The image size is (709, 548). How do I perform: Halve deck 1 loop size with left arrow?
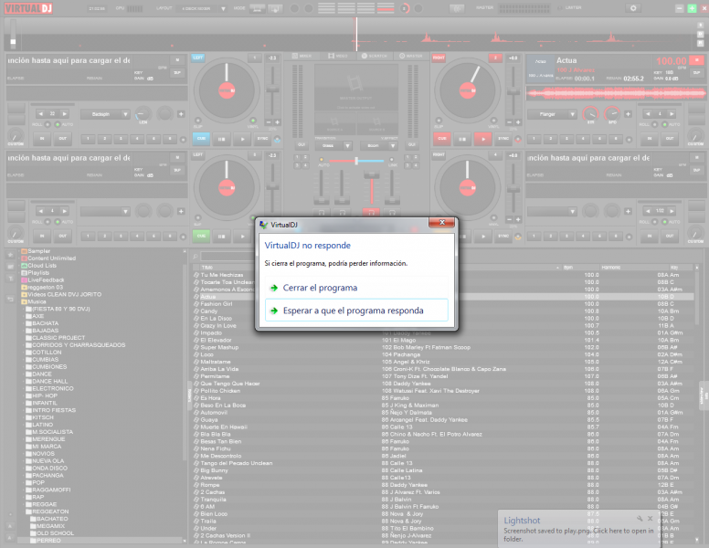(x=41, y=114)
